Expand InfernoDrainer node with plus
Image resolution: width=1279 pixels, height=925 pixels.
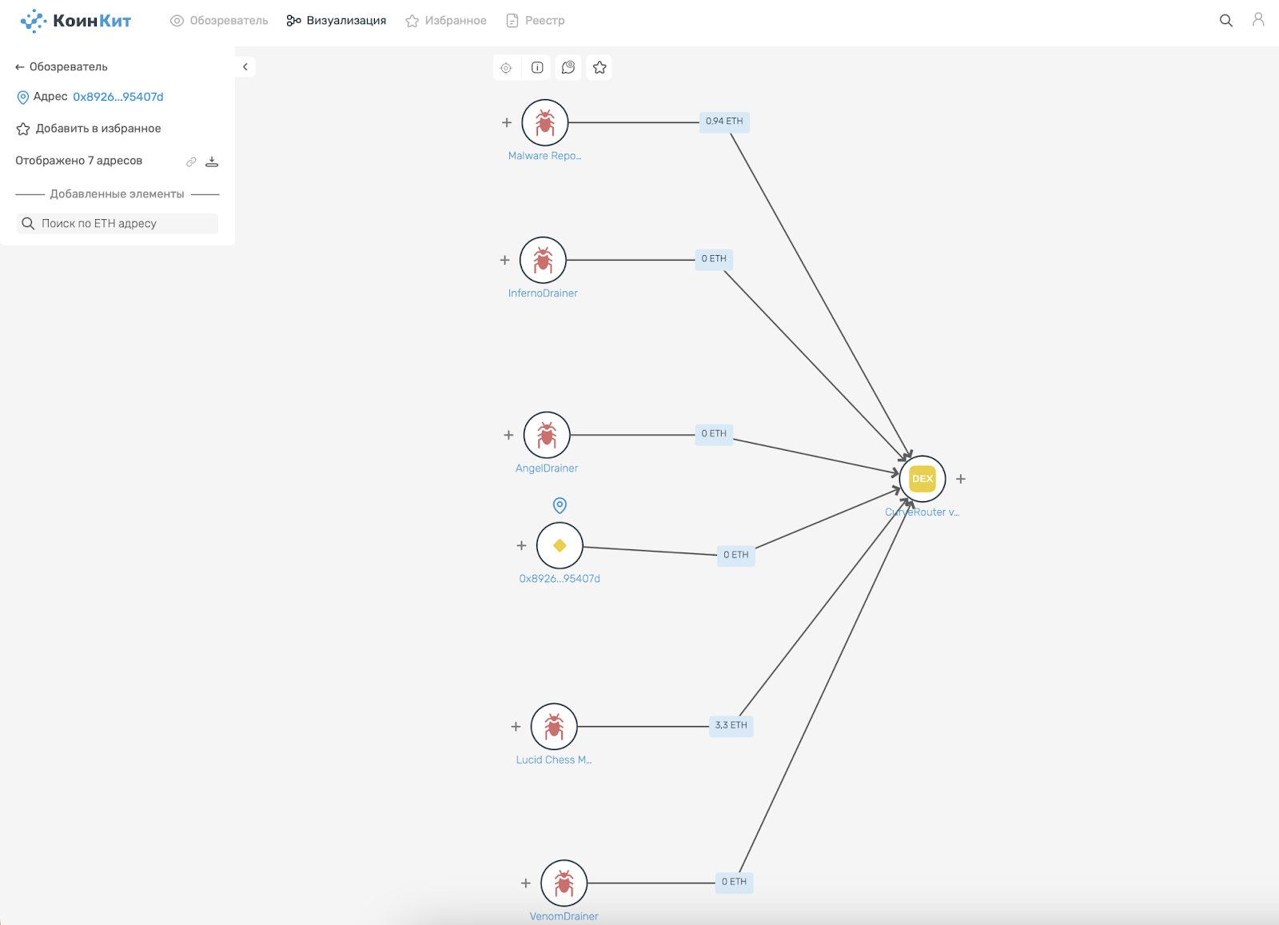point(505,260)
